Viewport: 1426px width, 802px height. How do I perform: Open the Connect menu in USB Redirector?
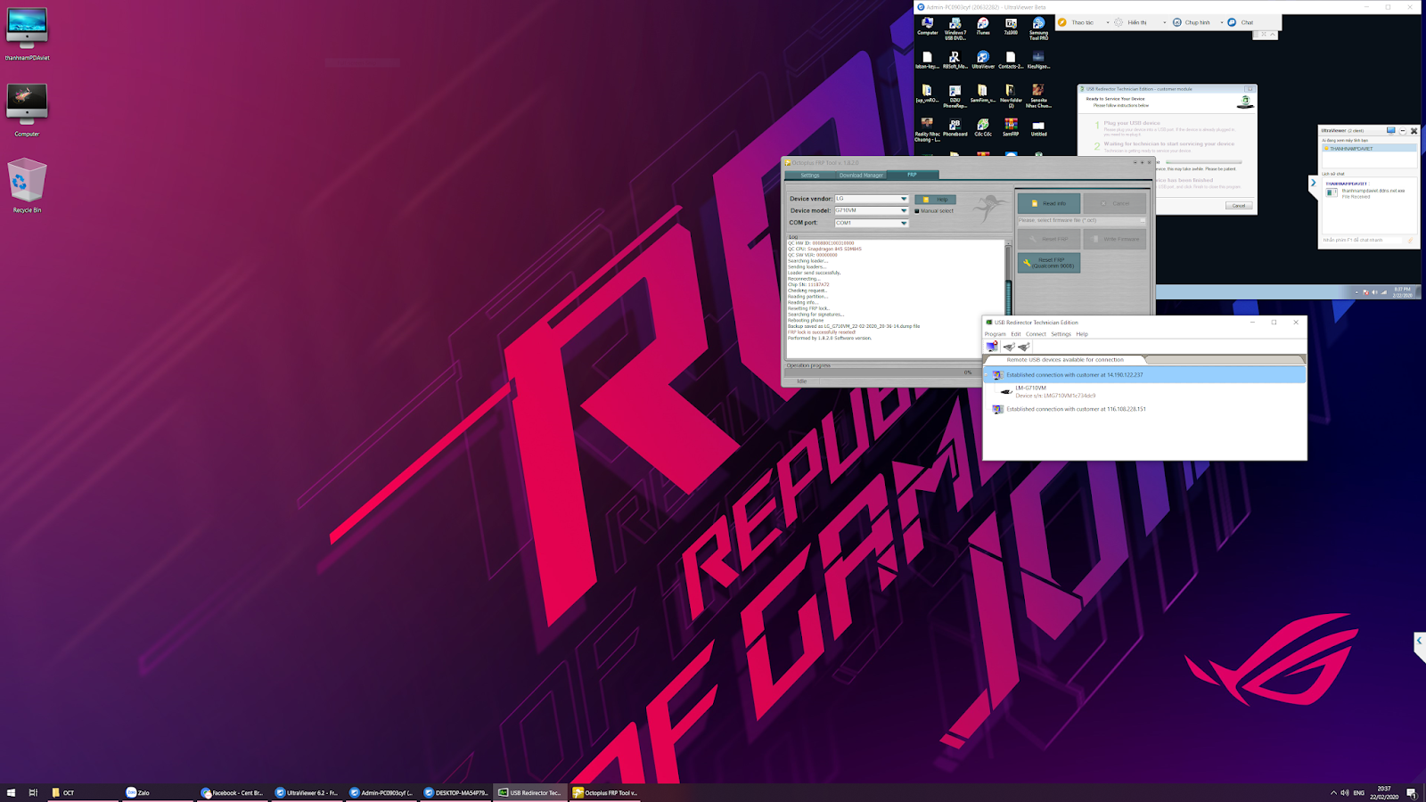(x=1036, y=334)
